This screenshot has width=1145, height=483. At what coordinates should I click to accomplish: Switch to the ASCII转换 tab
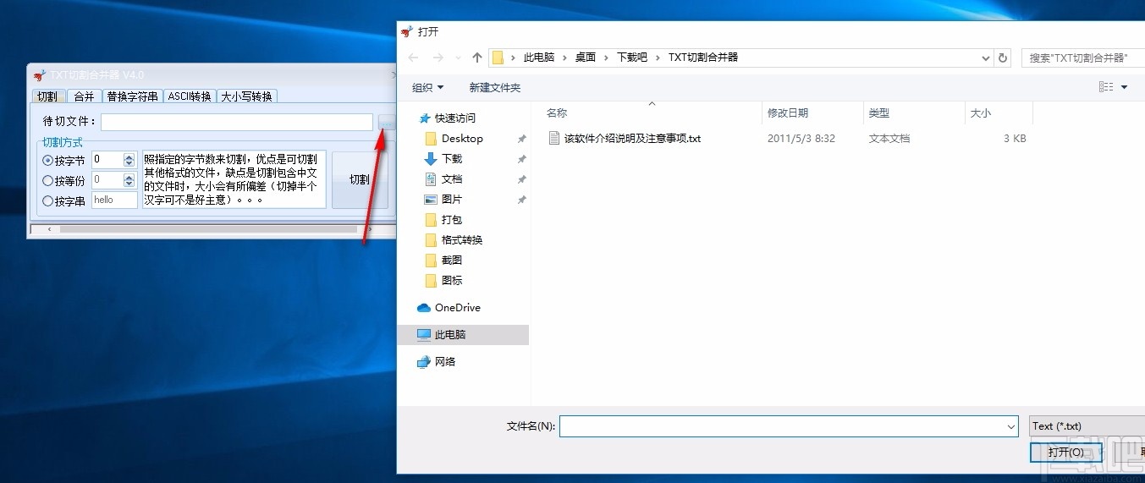tap(190, 96)
